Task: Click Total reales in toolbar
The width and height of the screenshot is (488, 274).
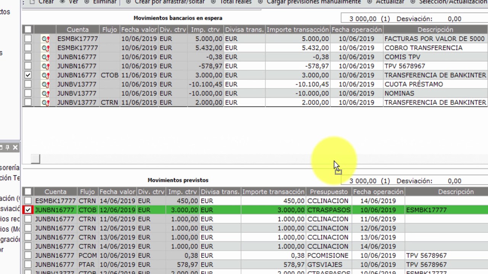Action: pyautogui.click(x=231, y=2)
